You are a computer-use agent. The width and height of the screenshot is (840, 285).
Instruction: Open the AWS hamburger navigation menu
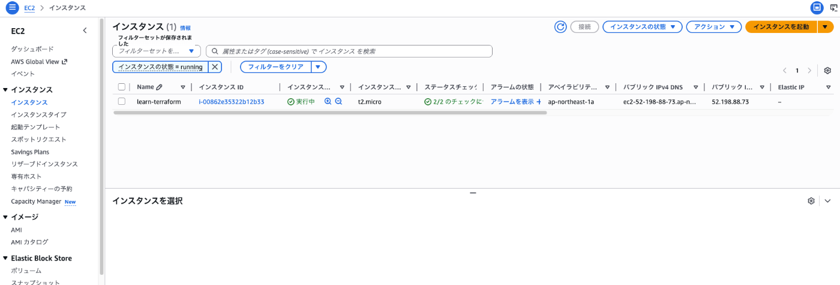pos(13,8)
